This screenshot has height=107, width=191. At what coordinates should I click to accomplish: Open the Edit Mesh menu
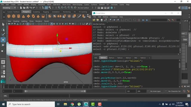pos(57,5)
